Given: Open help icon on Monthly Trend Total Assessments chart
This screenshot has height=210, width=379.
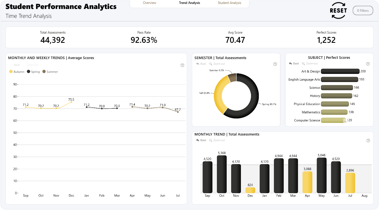Looking at the screenshot, I should pos(368,141).
